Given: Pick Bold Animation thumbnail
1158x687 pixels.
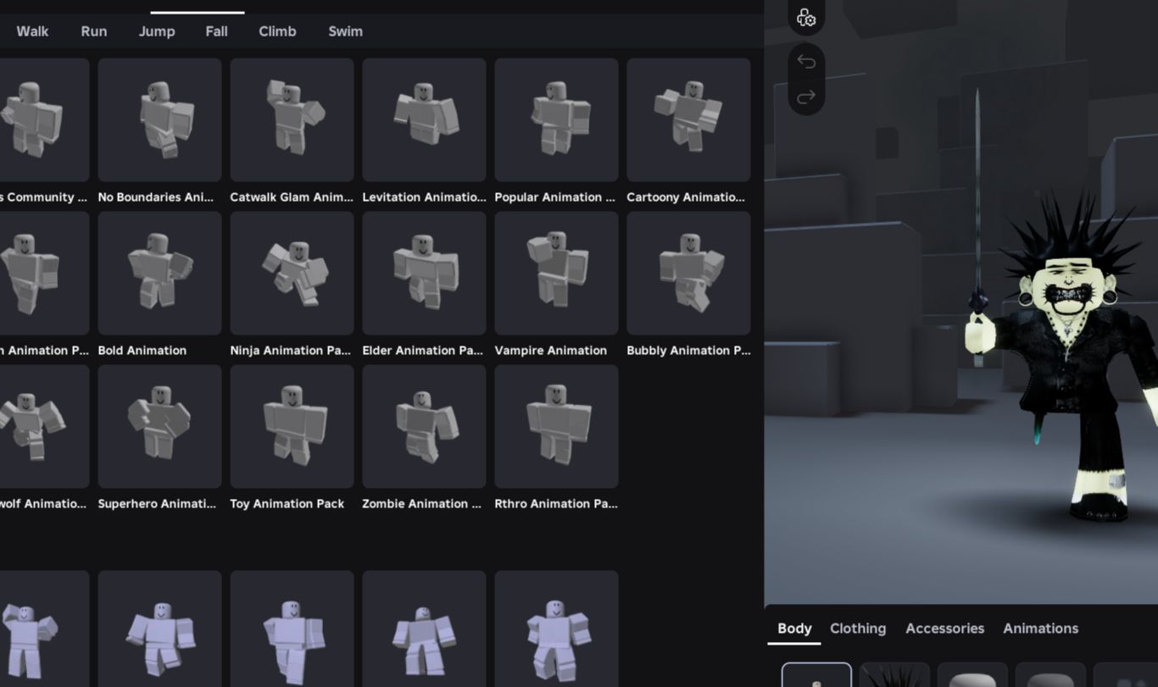Looking at the screenshot, I should click(159, 273).
